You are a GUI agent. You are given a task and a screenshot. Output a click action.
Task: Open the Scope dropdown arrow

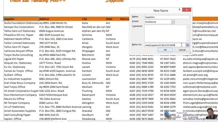(x=173, y=22)
